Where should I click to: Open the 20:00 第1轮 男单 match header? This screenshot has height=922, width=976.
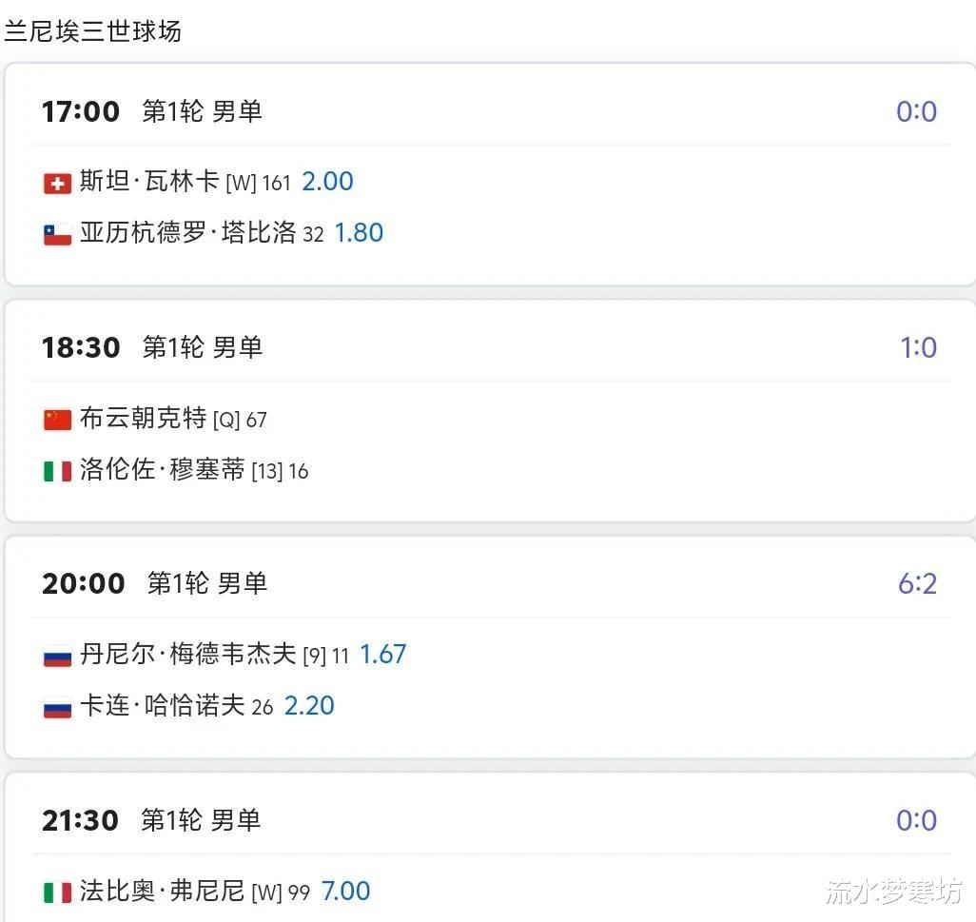pyautogui.click(x=154, y=583)
